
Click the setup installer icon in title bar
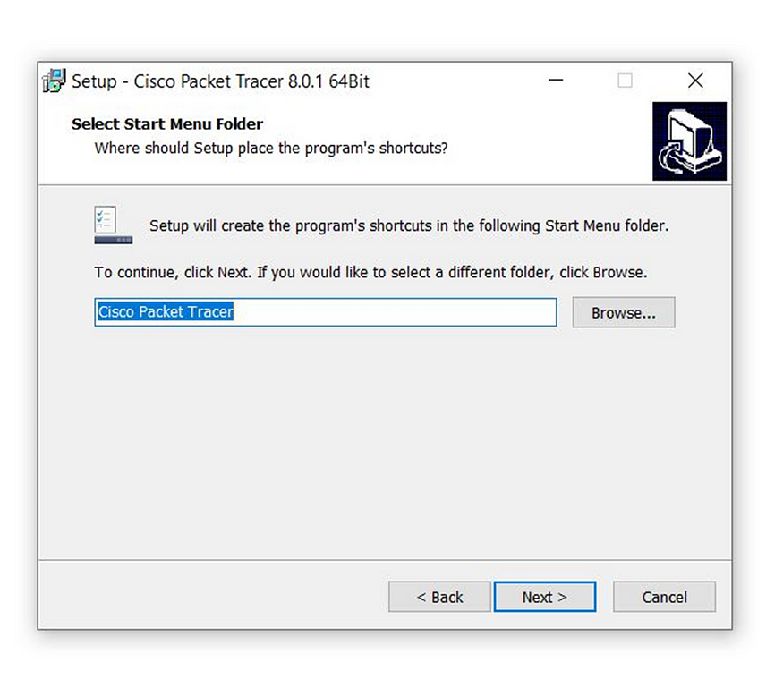[54, 81]
